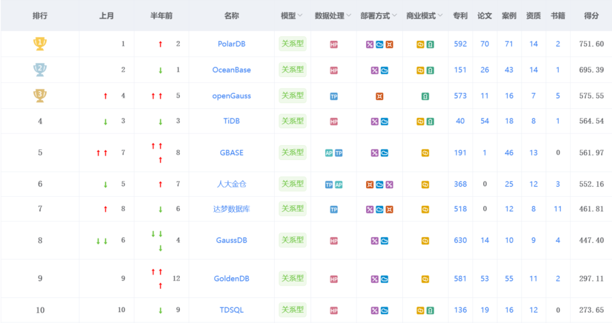Click the TP icon in 达梦数据库 row
This screenshot has width=612, height=323.
tap(334, 210)
